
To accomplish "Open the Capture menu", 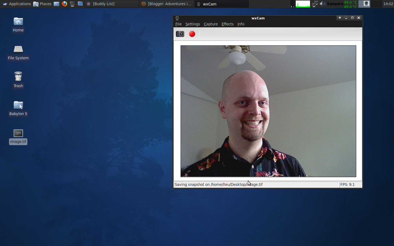I will click(x=211, y=24).
